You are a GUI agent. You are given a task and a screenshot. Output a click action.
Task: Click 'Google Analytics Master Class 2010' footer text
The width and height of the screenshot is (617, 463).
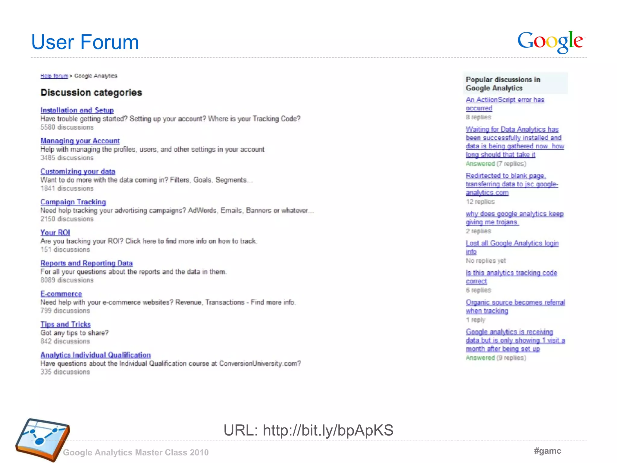(136, 452)
